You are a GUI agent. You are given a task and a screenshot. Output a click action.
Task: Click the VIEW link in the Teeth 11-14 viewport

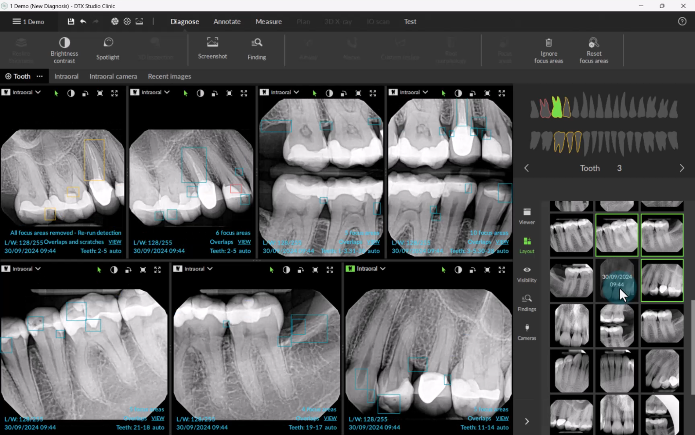[502, 418]
